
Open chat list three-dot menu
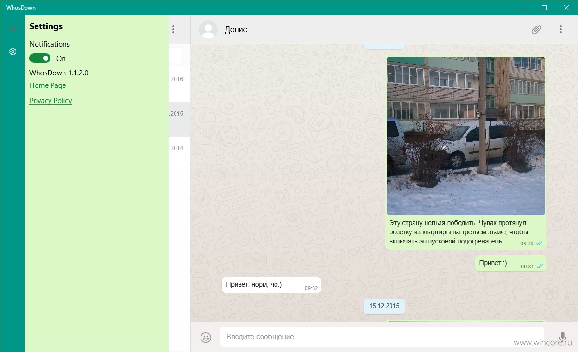173,29
